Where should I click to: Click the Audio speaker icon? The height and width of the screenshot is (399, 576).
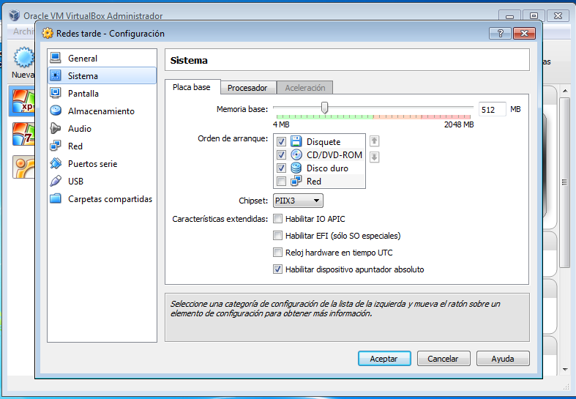tap(56, 128)
